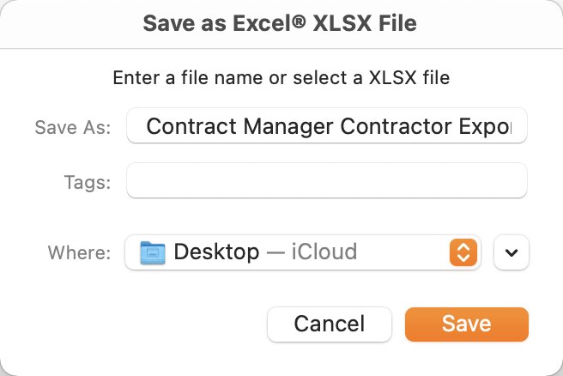
Task: Click the "Tags:" label
Action: [x=88, y=182]
